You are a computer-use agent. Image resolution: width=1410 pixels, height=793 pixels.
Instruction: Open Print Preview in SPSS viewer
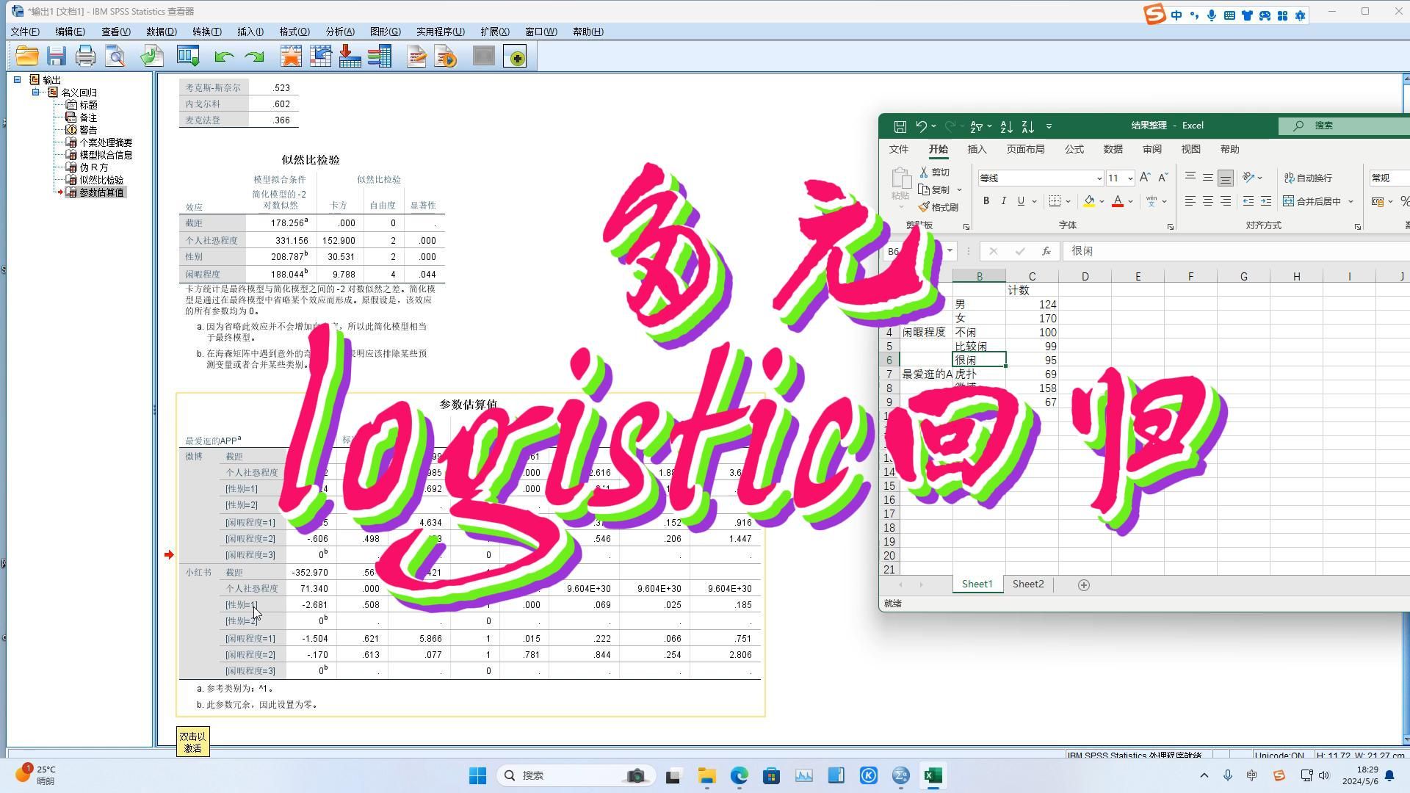[x=115, y=57]
